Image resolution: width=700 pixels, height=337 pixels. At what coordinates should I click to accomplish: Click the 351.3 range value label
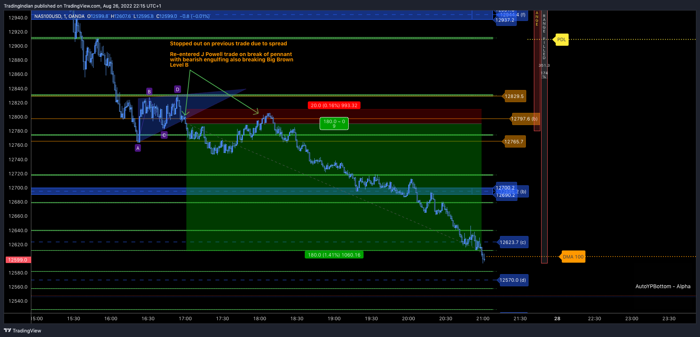pyautogui.click(x=544, y=66)
